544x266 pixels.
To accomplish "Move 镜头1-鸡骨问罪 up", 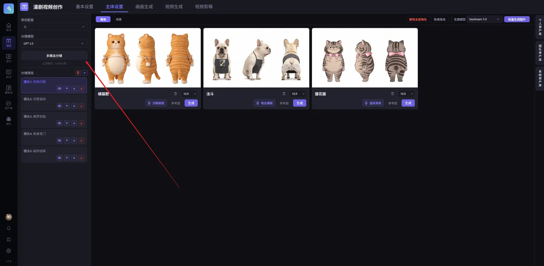I will click(x=67, y=89).
